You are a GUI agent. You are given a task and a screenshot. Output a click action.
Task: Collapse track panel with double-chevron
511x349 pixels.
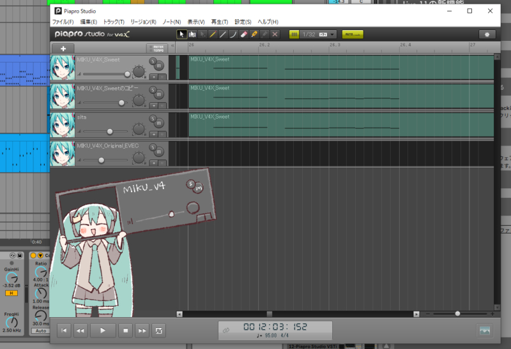(172, 46)
